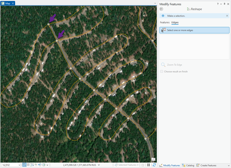Image resolution: width=231 pixels, height=168 pixels.
Task: Click the map notification icon at bottom right
Action: 153,159
